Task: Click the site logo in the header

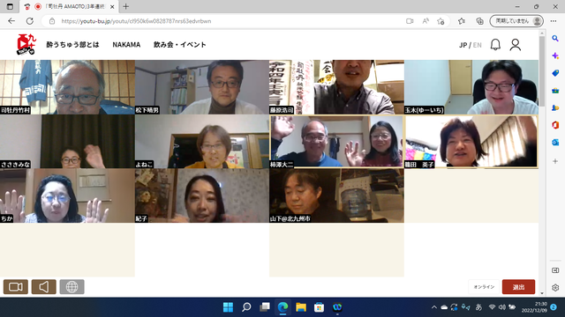Action: point(26,44)
